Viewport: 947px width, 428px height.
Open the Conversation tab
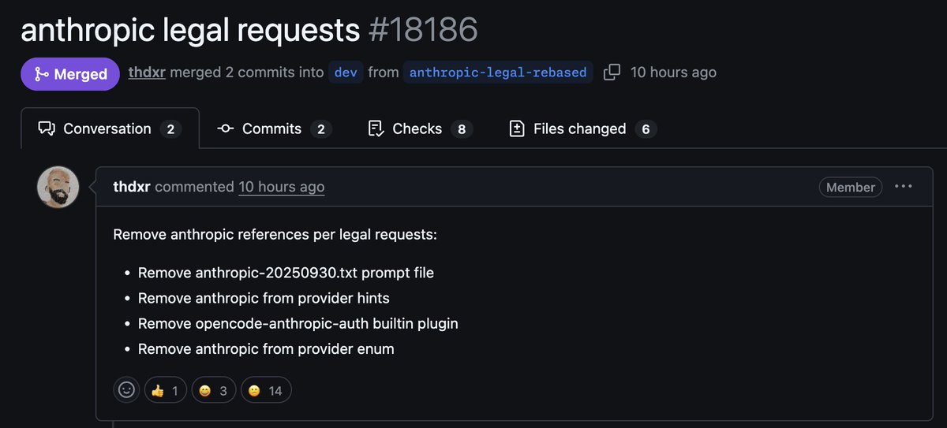pos(110,128)
